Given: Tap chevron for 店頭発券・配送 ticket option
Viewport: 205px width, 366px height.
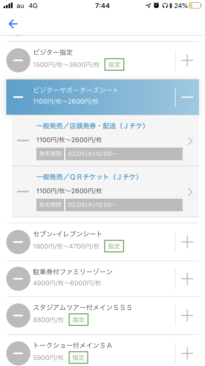Looking at the screenshot, I should coord(191,141).
